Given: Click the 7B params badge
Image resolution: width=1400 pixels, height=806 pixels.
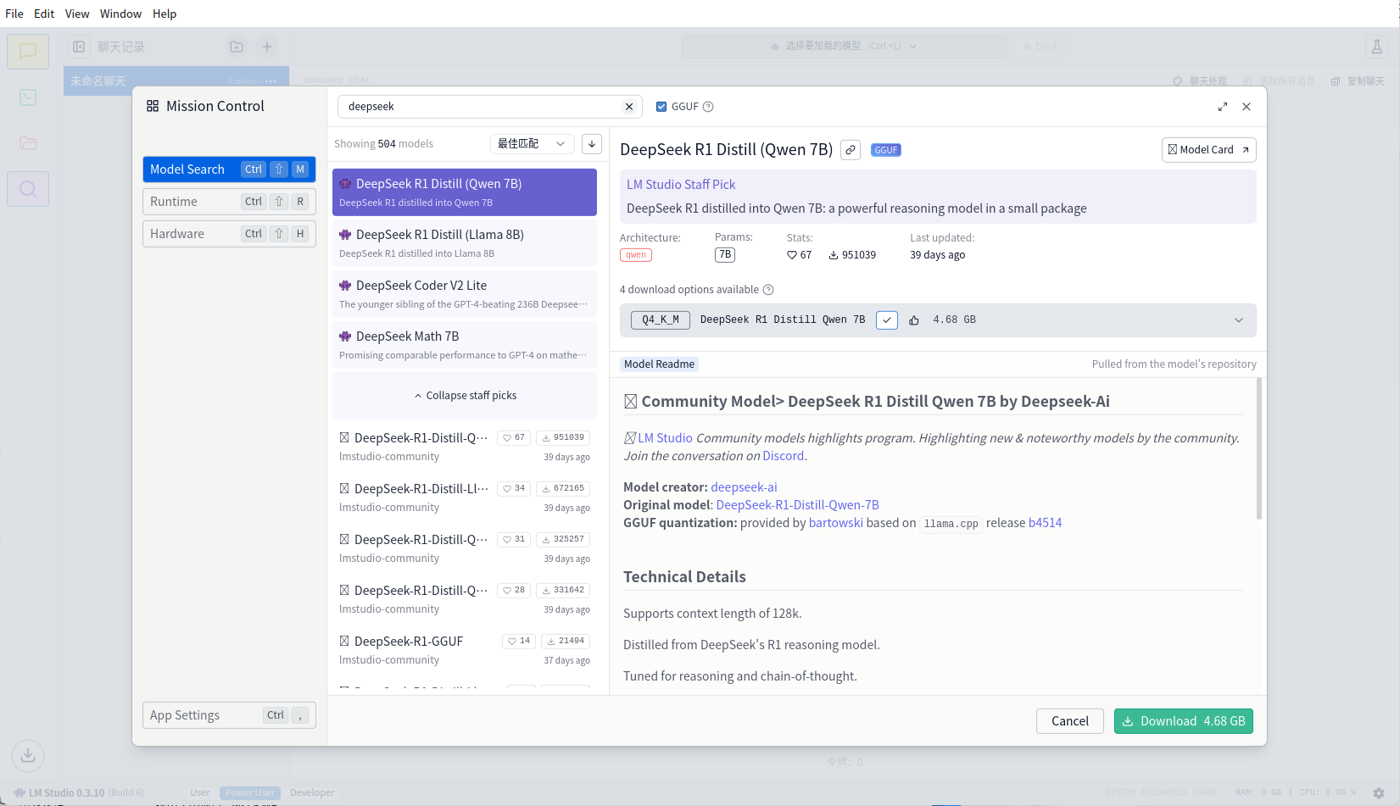Looking at the screenshot, I should pos(725,255).
